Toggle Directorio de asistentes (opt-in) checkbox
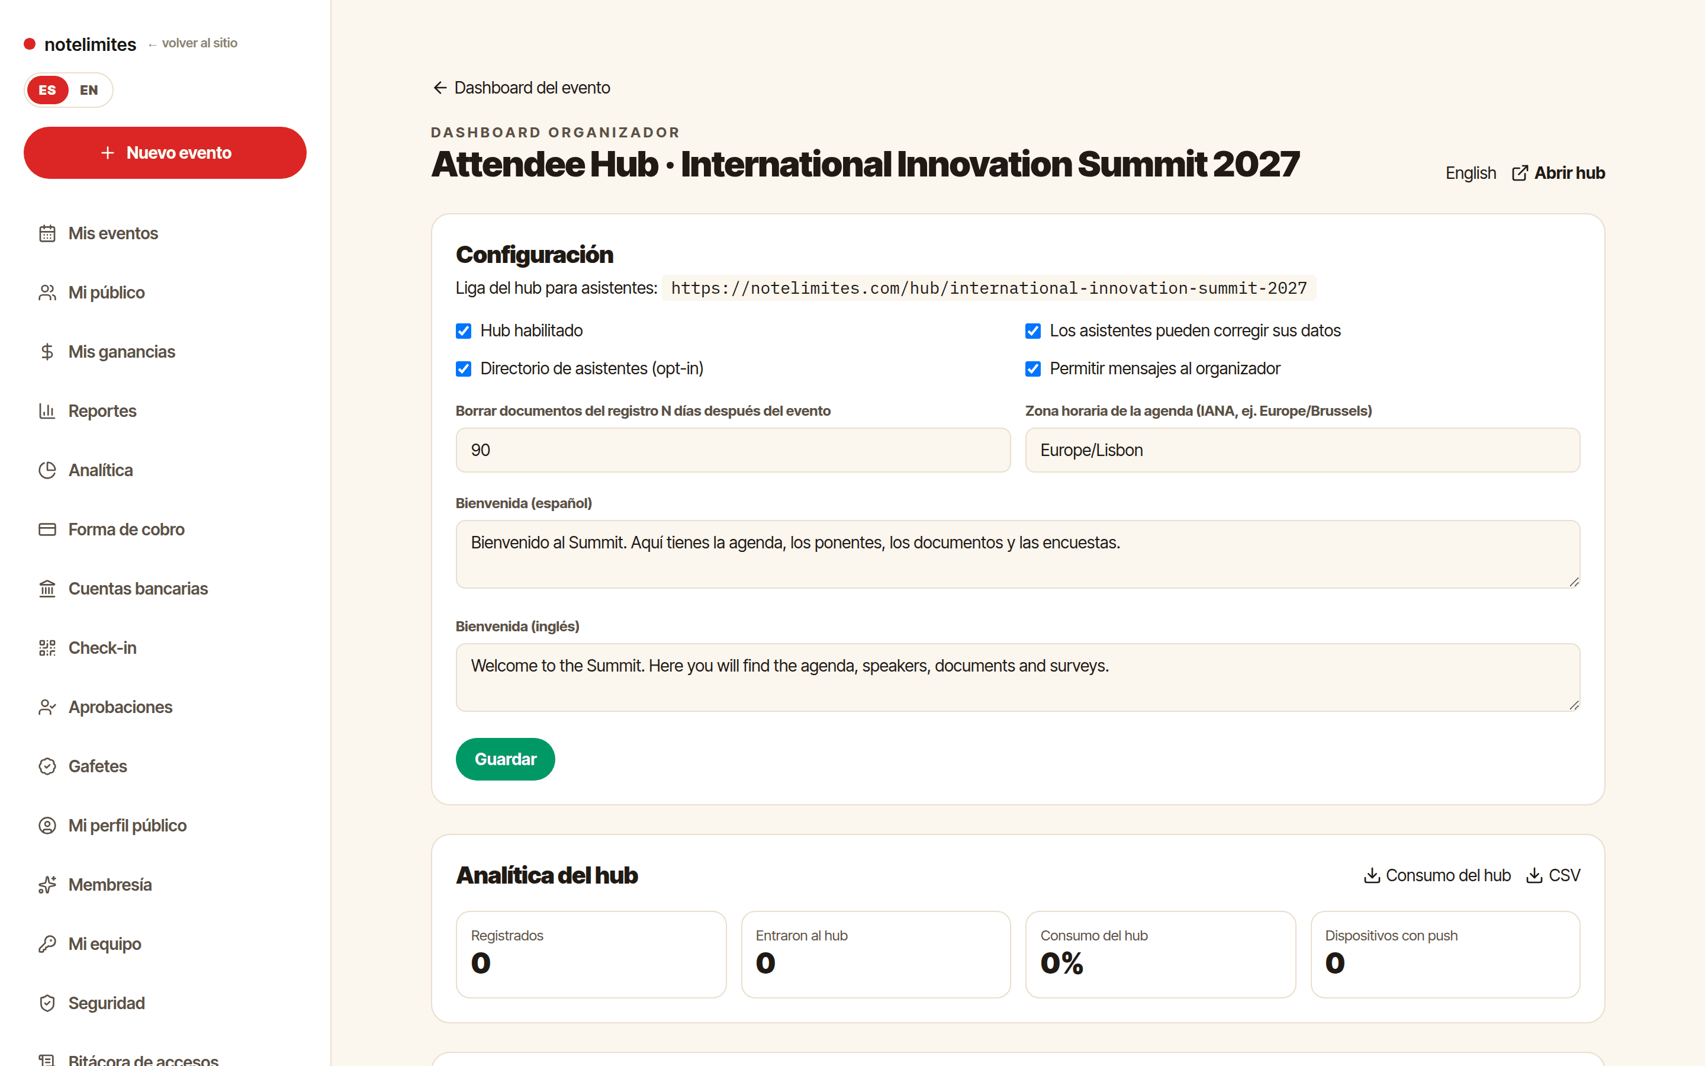The image size is (1705, 1066). (x=464, y=369)
